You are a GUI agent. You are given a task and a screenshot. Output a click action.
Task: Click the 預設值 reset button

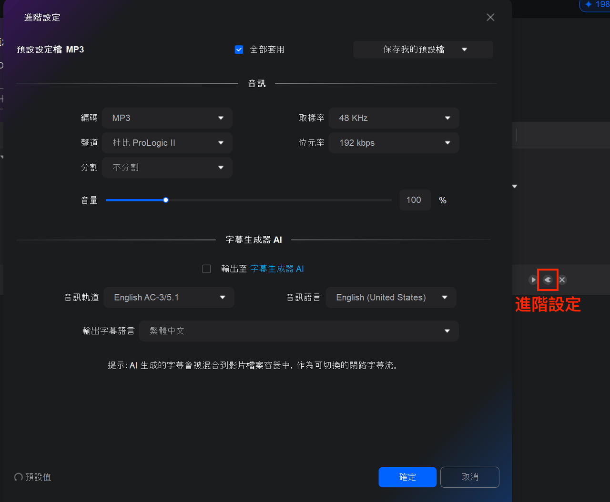(32, 477)
